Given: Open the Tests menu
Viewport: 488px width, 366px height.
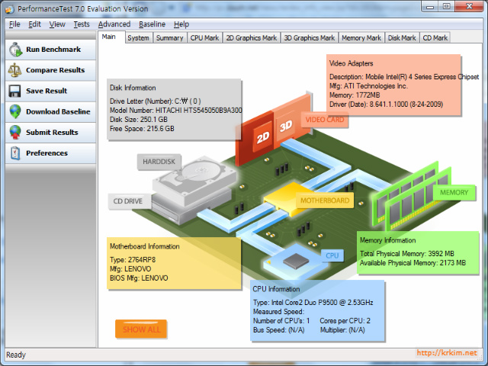Looking at the screenshot, I should (82, 24).
